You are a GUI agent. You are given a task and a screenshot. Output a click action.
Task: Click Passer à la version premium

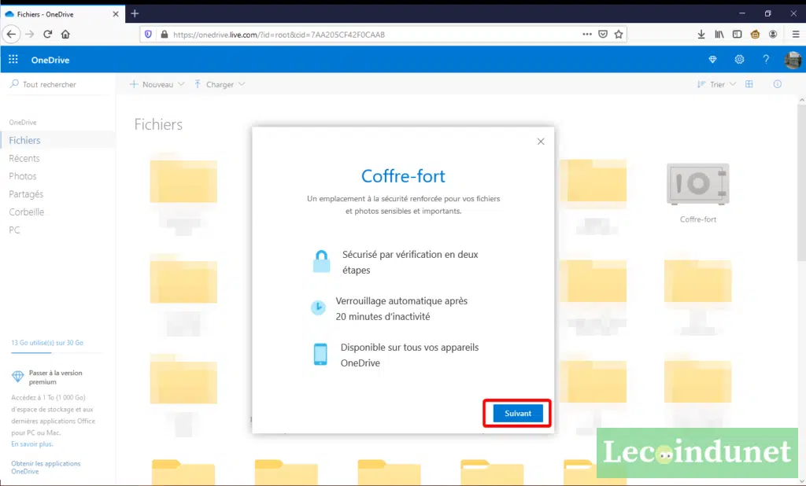[x=55, y=377]
